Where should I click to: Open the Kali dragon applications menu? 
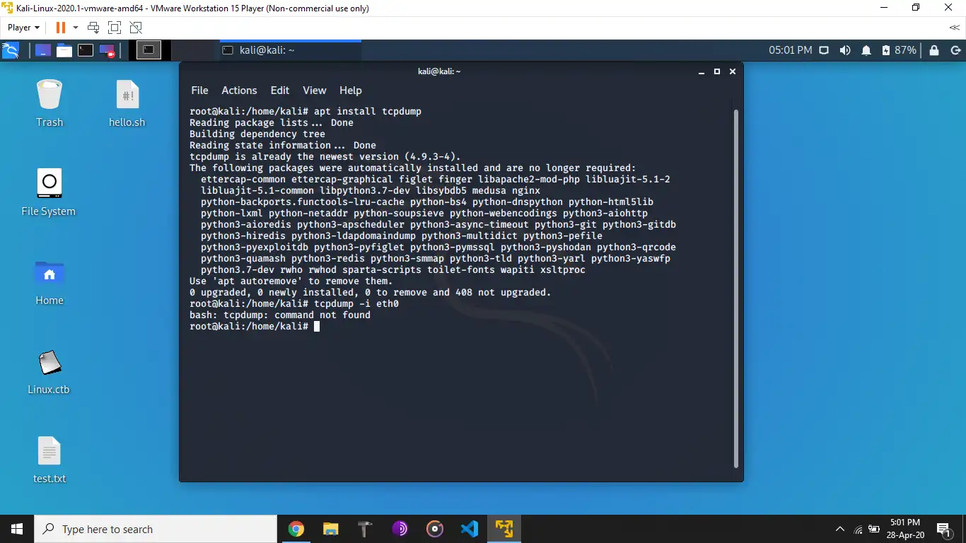tap(11, 50)
